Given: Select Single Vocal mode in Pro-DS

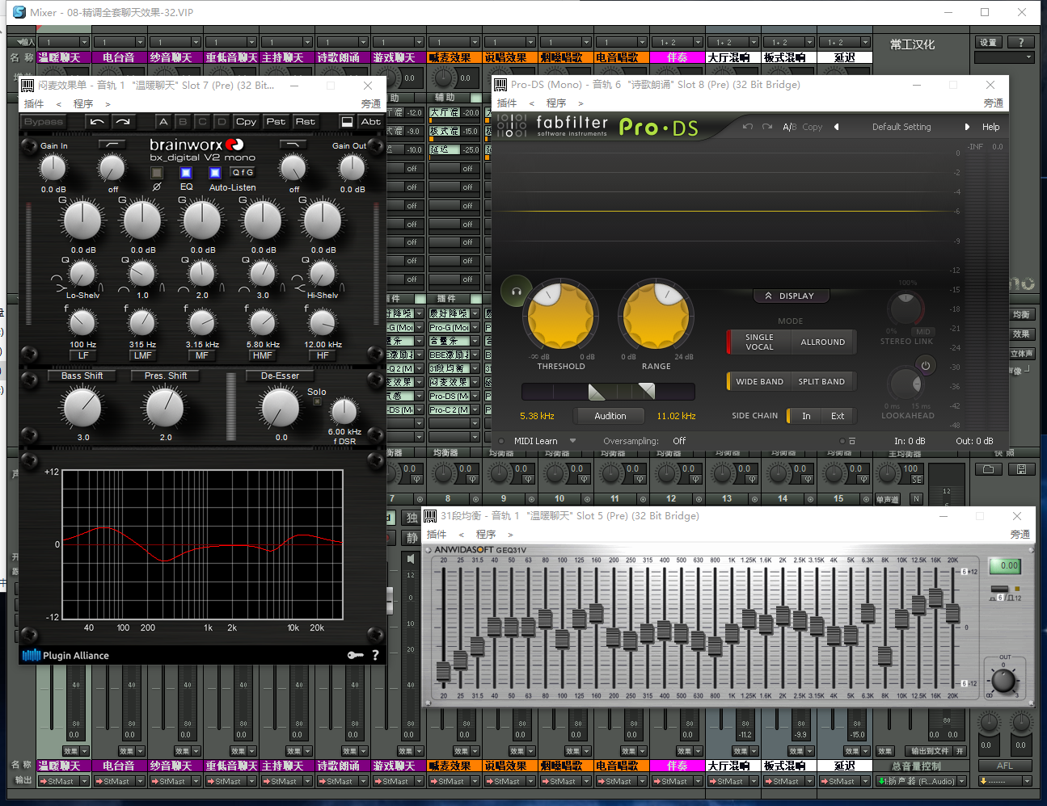Looking at the screenshot, I should click(x=759, y=342).
